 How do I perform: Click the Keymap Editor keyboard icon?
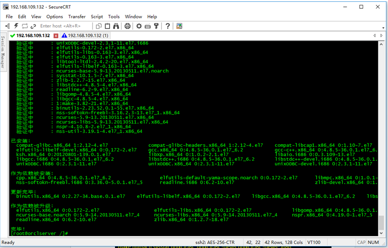click(148, 26)
